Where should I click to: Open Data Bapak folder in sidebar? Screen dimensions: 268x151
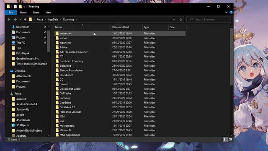tap(23, 53)
